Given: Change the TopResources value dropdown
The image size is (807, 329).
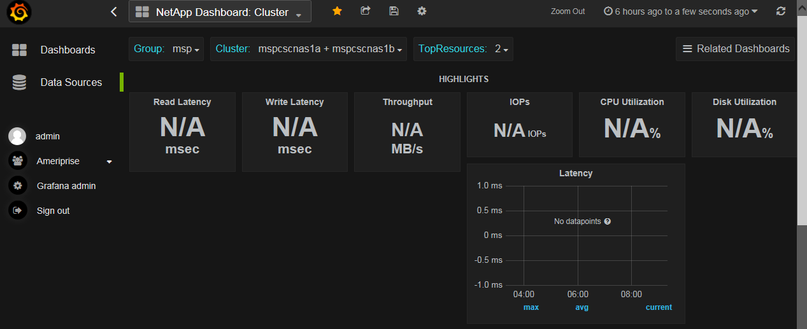Looking at the screenshot, I should [501, 49].
